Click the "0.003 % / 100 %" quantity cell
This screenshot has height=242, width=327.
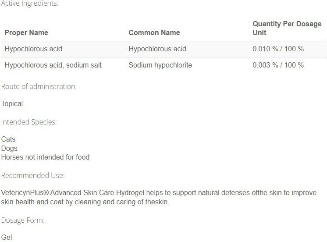(278, 65)
